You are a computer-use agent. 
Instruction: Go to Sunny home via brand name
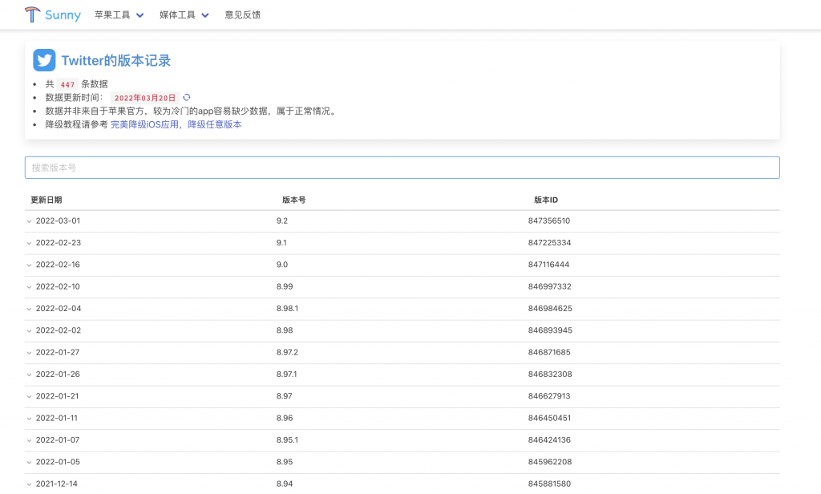[63, 14]
